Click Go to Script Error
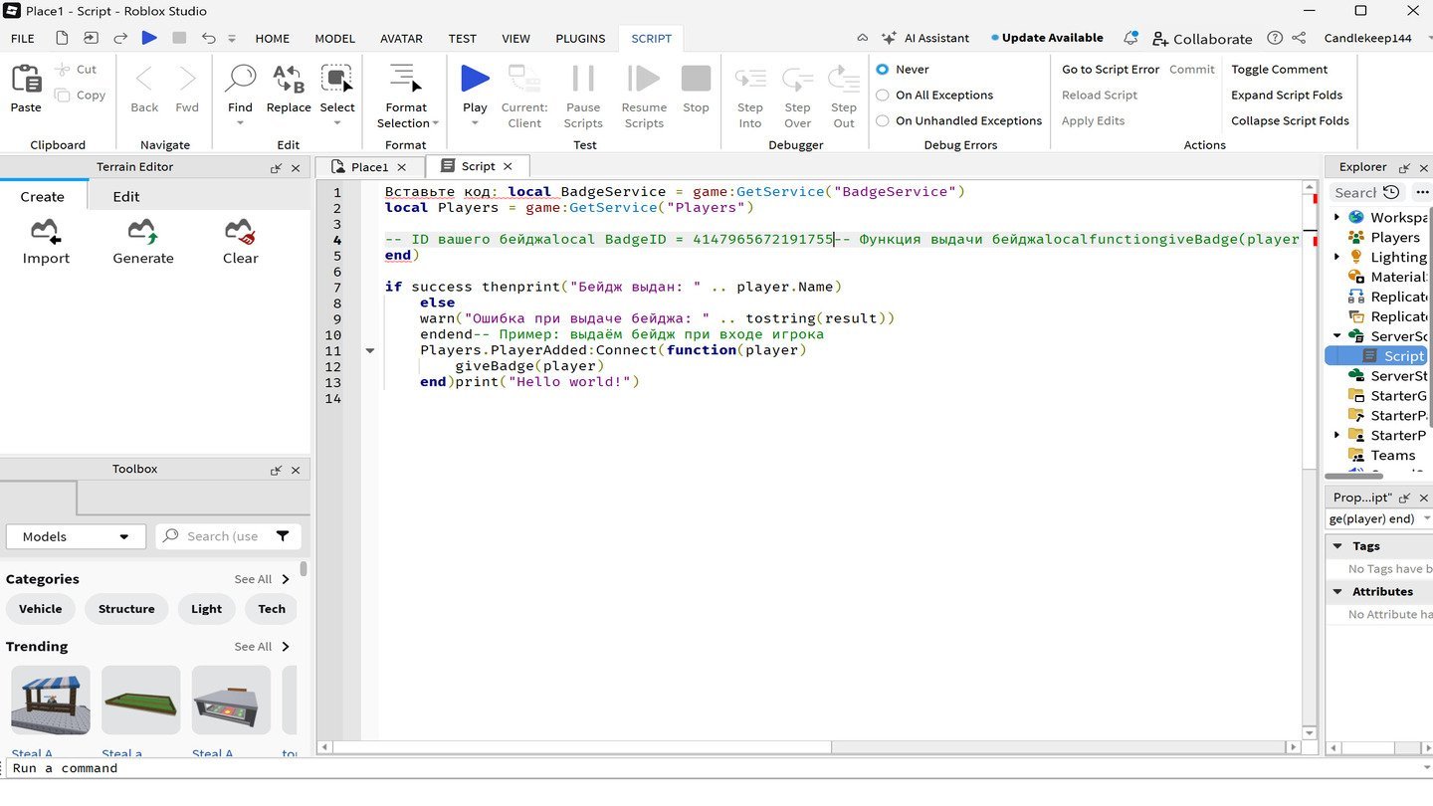The width and height of the screenshot is (1433, 806). [x=1111, y=70]
